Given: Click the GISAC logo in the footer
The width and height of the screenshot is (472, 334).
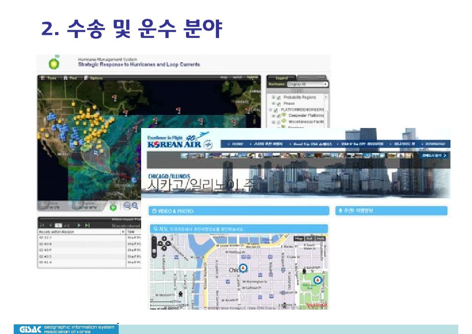Looking at the screenshot, I should point(30,329).
